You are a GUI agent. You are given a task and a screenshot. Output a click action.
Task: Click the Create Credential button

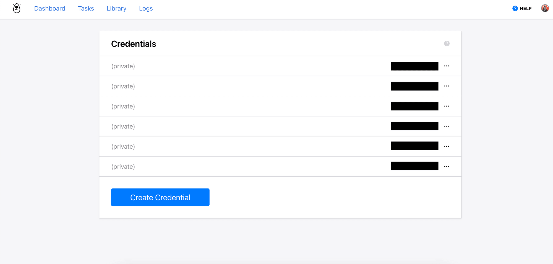pos(160,197)
